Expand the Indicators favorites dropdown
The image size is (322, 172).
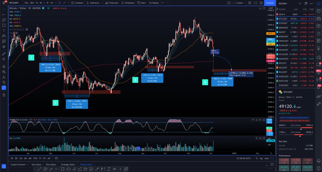coord(102,3)
